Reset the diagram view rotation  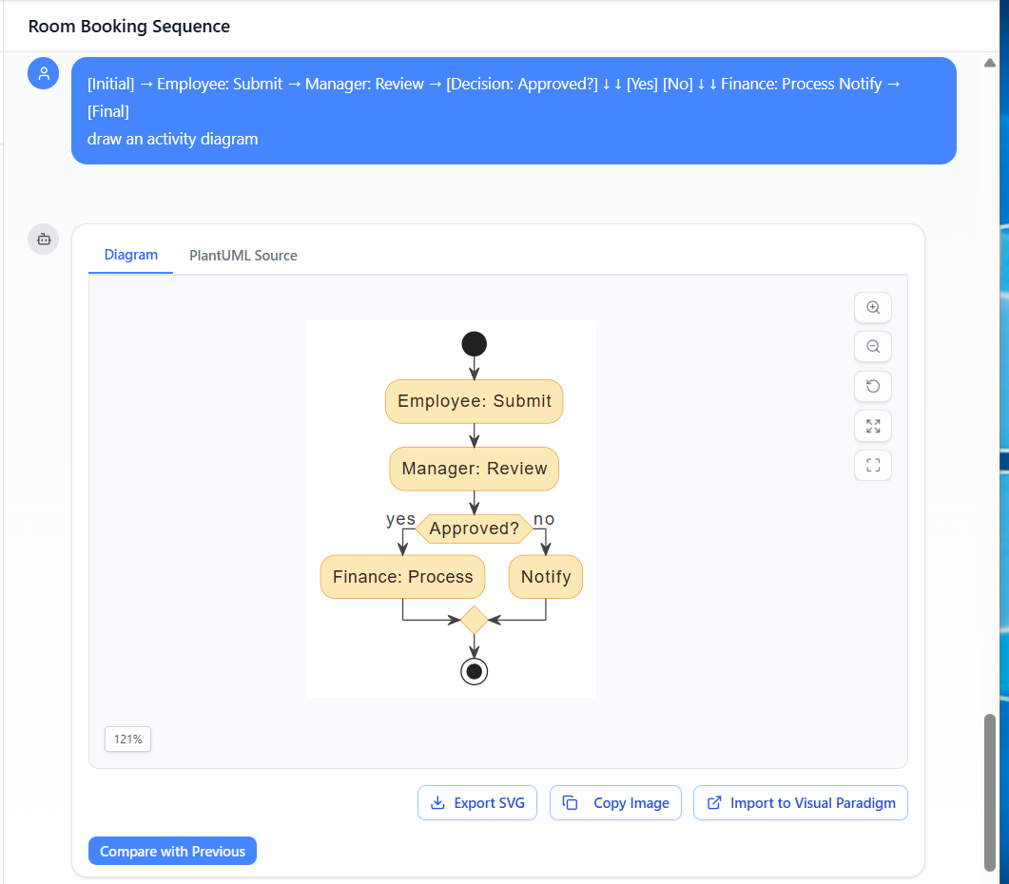click(x=872, y=386)
